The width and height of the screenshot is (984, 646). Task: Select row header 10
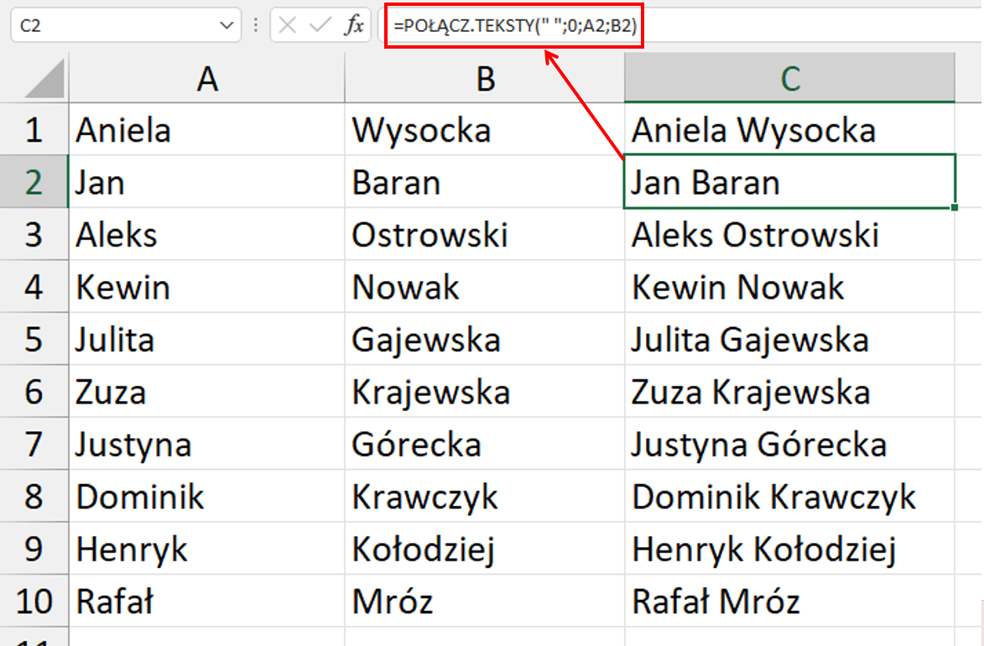tap(34, 601)
